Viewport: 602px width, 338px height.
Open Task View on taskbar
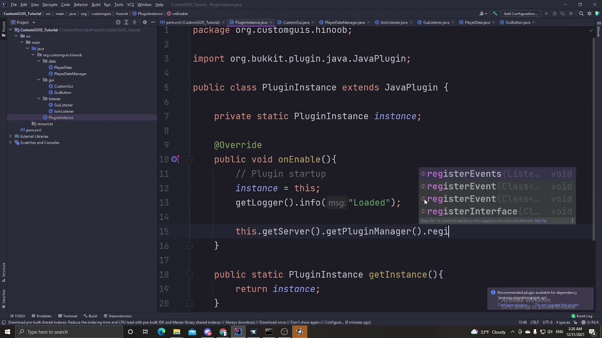pyautogui.click(x=145, y=332)
